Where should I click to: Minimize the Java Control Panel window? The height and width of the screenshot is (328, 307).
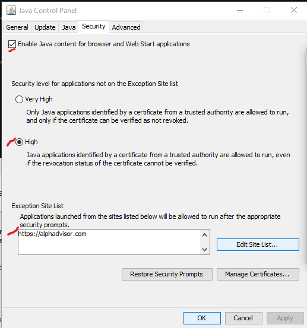(240, 10)
